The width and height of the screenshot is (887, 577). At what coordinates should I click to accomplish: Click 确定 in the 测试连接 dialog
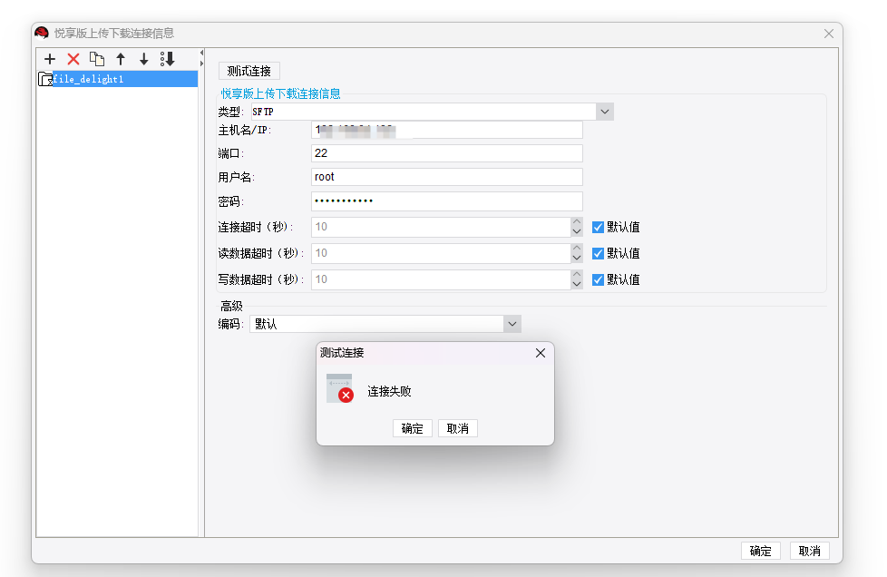point(413,429)
